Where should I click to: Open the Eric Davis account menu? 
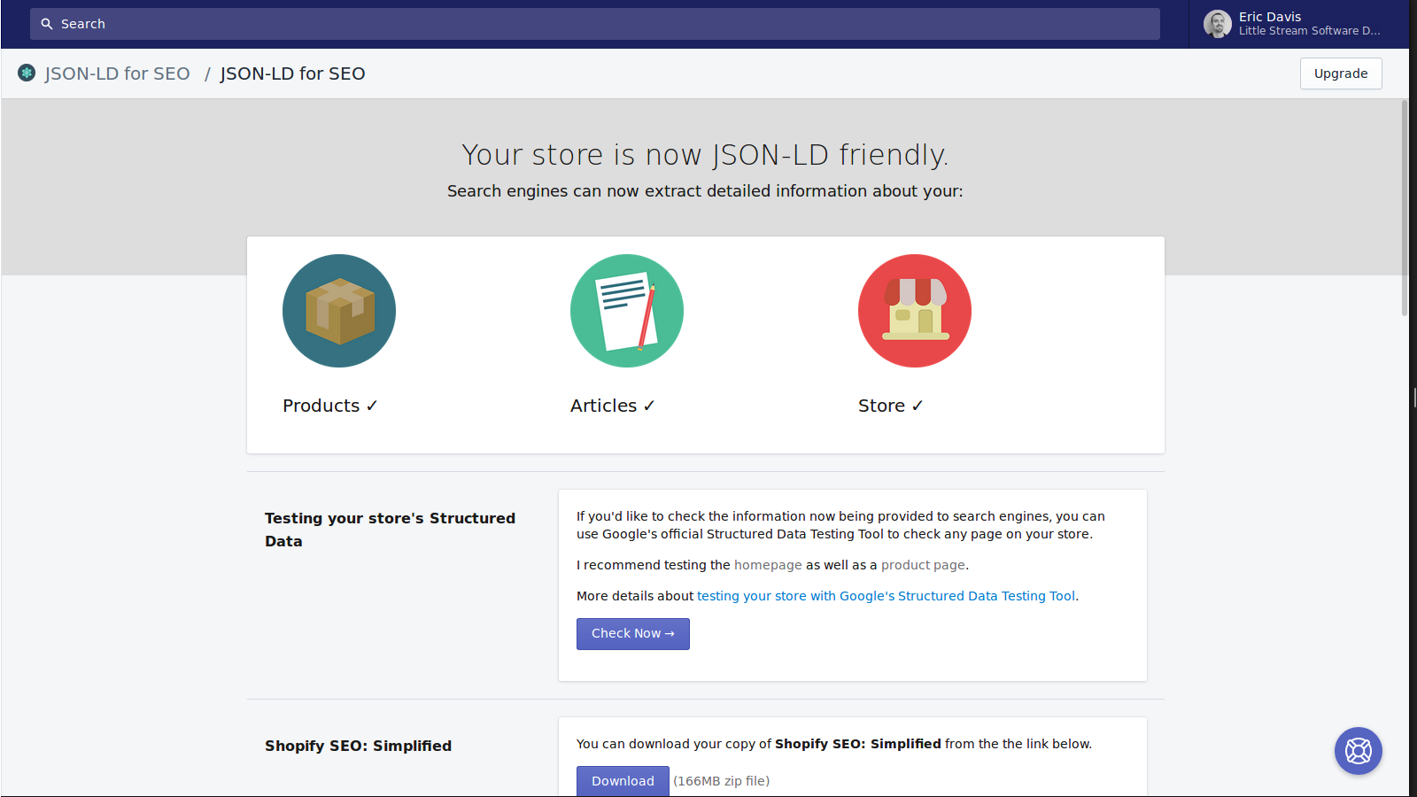(1298, 24)
